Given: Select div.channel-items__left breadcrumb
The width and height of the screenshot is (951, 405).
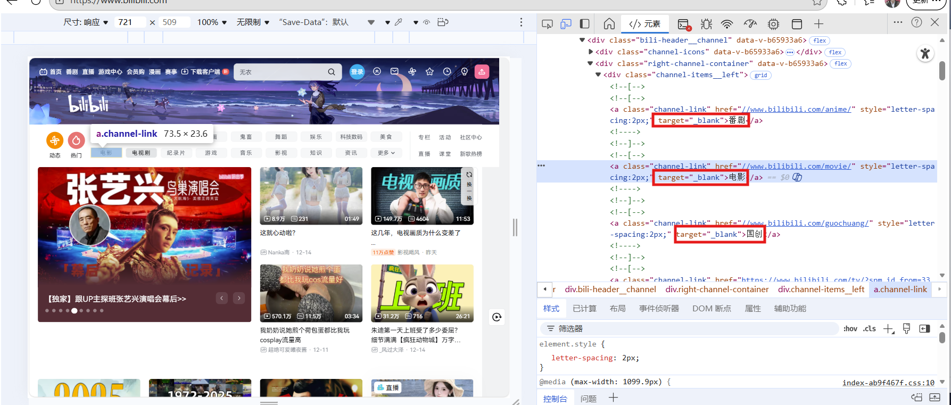Looking at the screenshot, I should pos(821,290).
